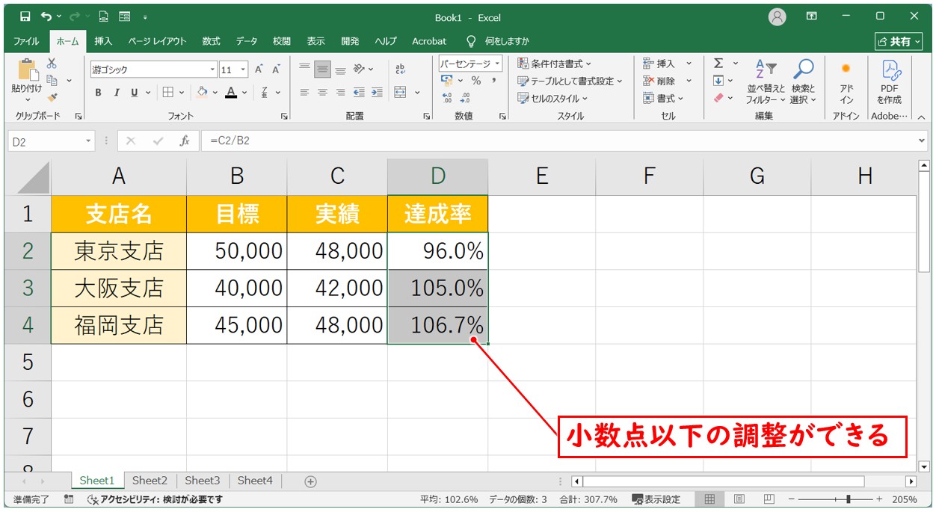Viewport: 936px width, 512px height.
Task: Open Find & Select (検索と選択) dropdown
Action: (x=804, y=81)
